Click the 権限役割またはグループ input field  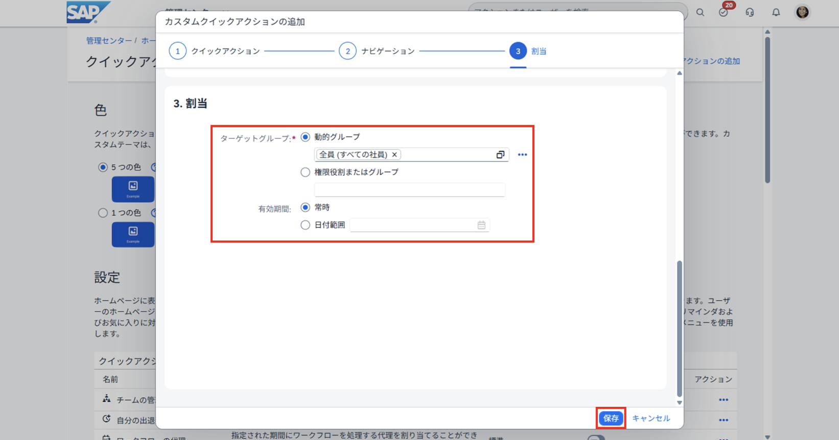coord(409,190)
